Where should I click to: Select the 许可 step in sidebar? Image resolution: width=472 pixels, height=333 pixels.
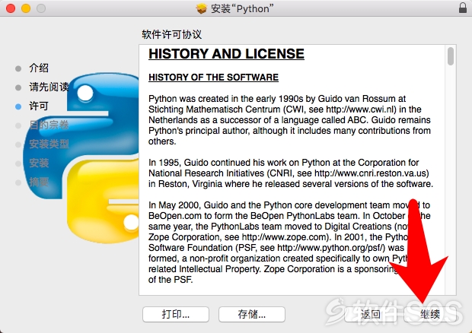coord(39,106)
